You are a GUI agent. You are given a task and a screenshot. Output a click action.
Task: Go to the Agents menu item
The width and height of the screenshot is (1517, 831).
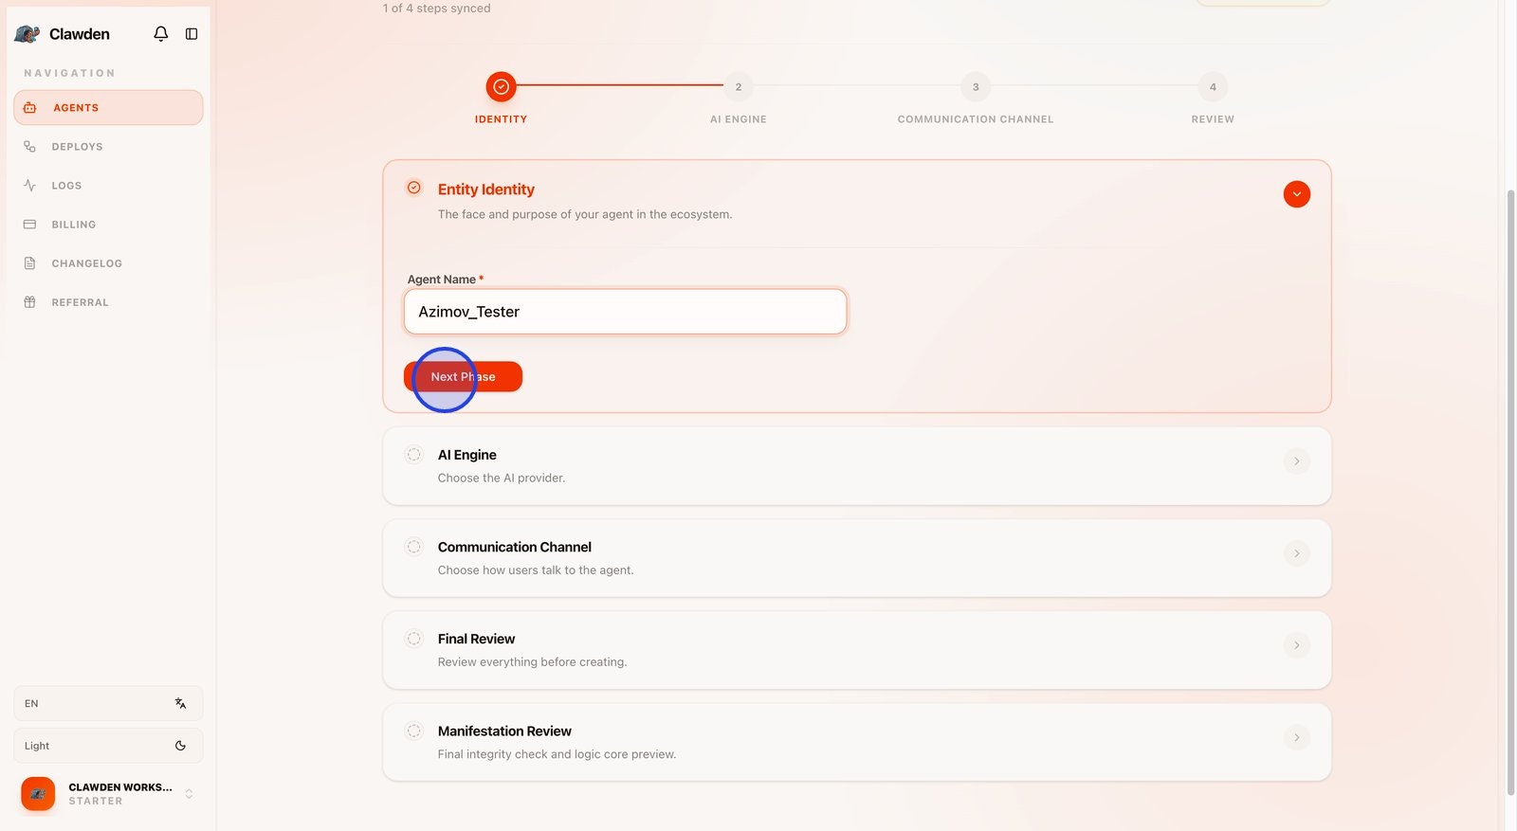108,108
